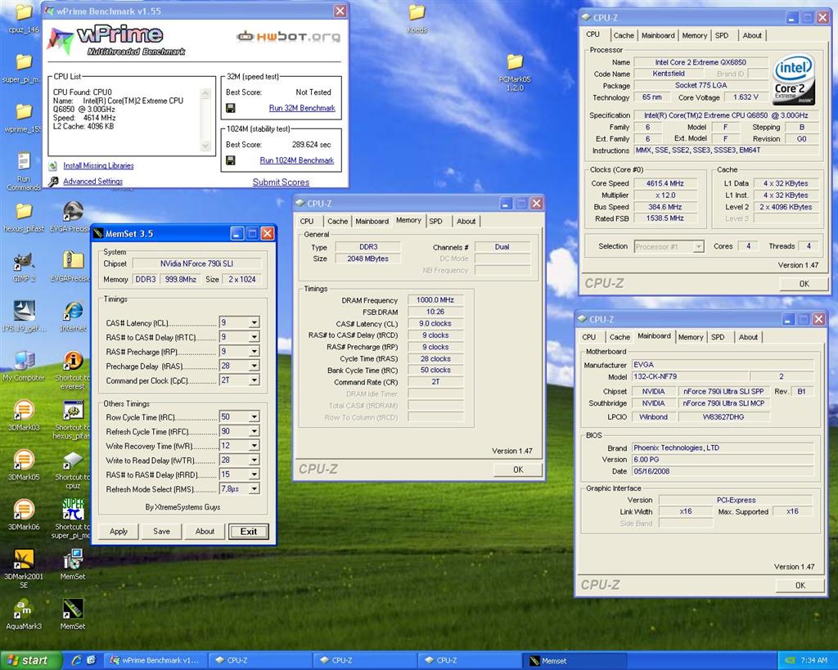The height and width of the screenshot is (670, 838).
Task: Click Exit button in MemSet
Action: click(x=249, y=532)
